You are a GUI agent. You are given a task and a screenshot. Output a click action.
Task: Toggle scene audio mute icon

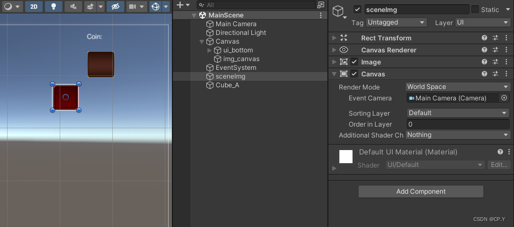pyautogui.click(x=73, y=7)
